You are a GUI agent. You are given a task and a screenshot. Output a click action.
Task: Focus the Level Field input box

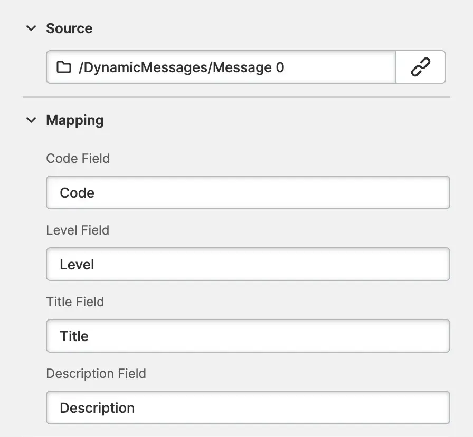[248, 265]
